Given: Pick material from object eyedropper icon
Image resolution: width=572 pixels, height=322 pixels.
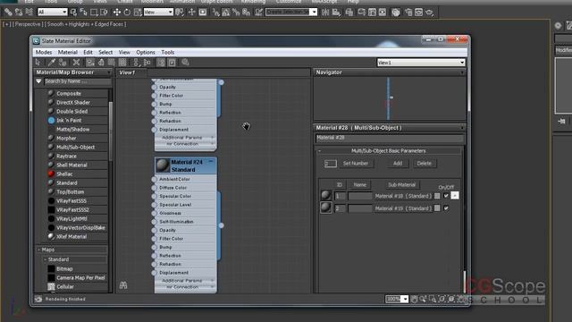Looking at the screenshot, I should point(52,63).
